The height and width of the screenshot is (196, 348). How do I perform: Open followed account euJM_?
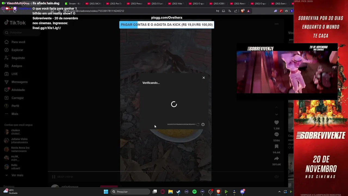(x=15, y=158)
